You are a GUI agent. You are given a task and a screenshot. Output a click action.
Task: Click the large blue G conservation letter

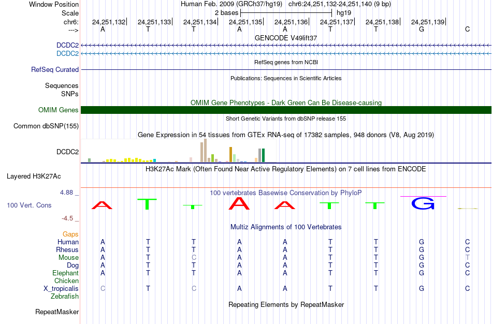[x=423, y=203]
